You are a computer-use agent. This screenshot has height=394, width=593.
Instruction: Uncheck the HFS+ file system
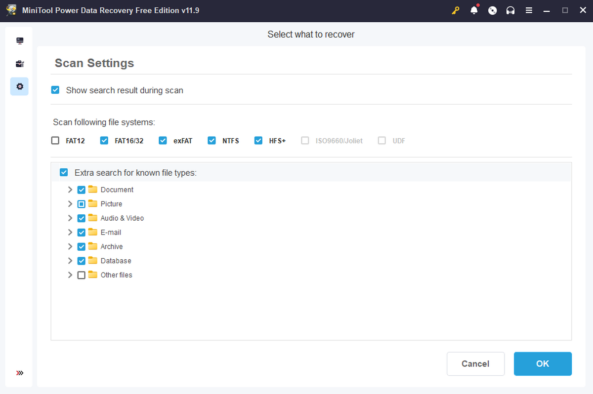click(x=258, y=141)
